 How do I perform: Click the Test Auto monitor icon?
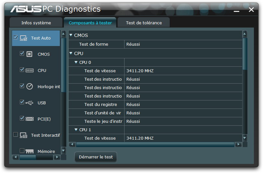(x=23, y=38)
